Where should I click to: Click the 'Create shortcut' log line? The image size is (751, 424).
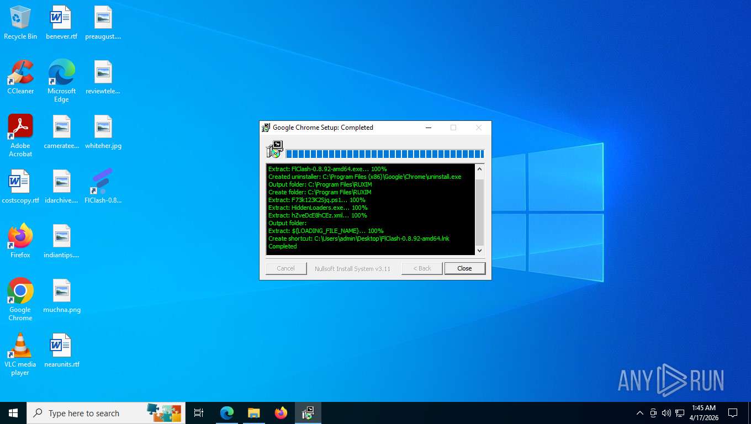pos(359,239)
